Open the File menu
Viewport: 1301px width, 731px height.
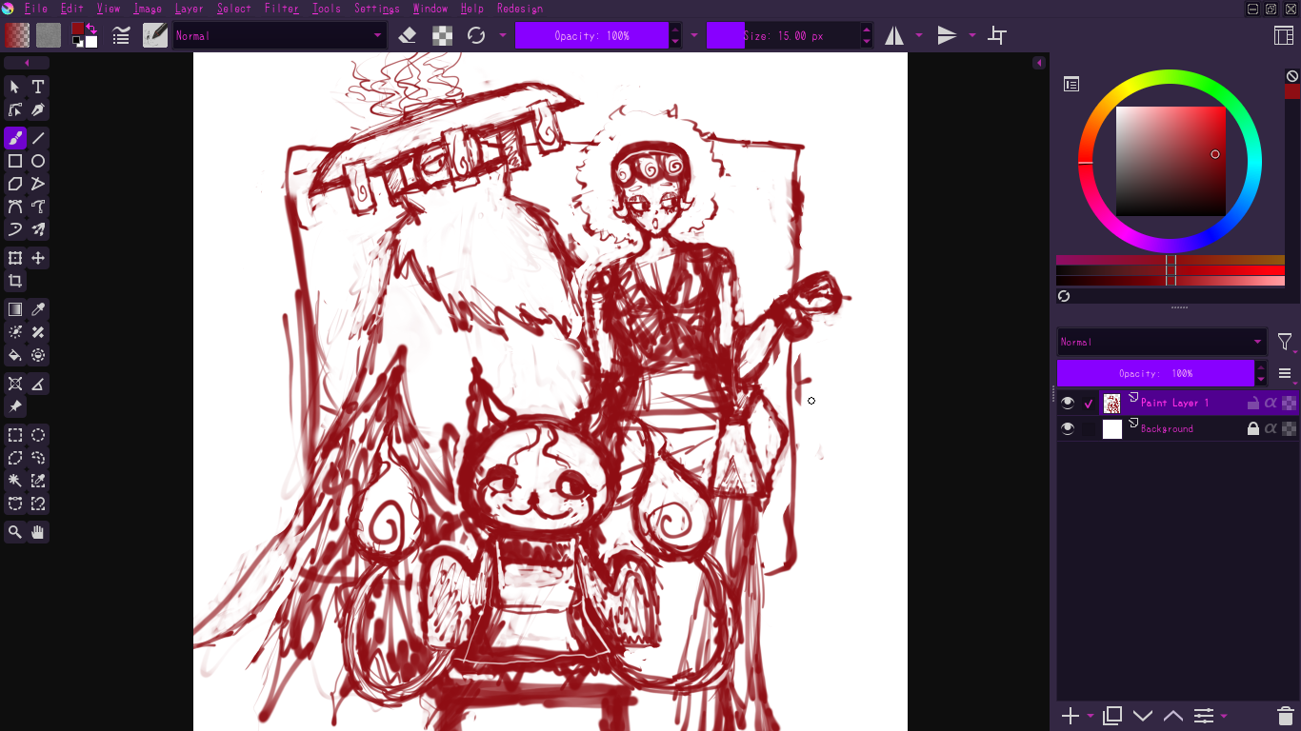click(36, 9)
